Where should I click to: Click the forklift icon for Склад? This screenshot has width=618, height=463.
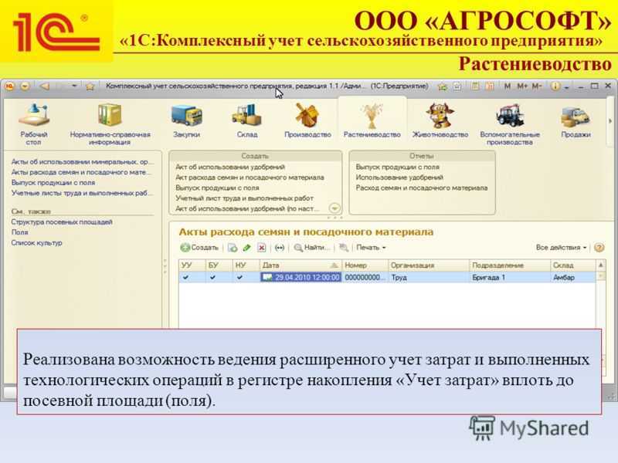point(246,115)
